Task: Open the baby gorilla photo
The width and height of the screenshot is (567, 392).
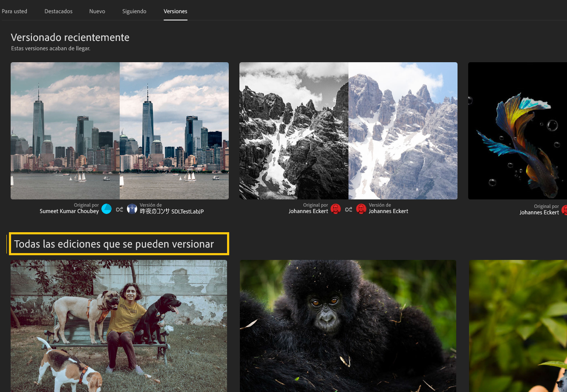Action: pyautogui.click(x=348, y=326)
